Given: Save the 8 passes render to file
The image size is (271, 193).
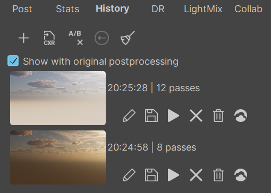Looking at the screenshot, I should 151,175.
